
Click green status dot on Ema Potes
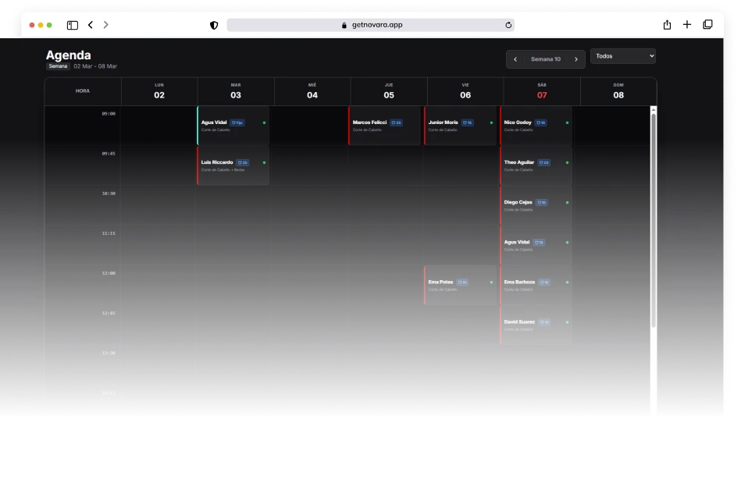[491, 282]
